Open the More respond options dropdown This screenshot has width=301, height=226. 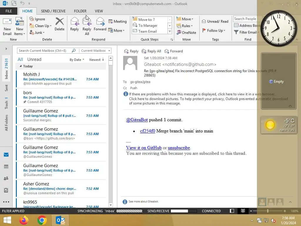116,30
